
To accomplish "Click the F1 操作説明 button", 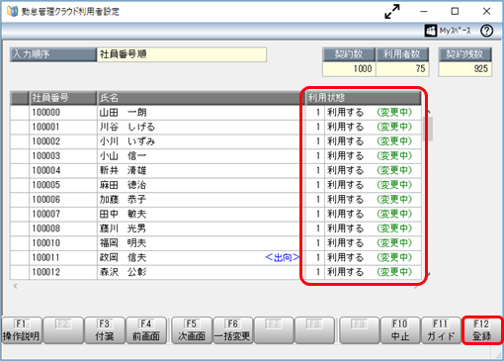I will point(22,330).
